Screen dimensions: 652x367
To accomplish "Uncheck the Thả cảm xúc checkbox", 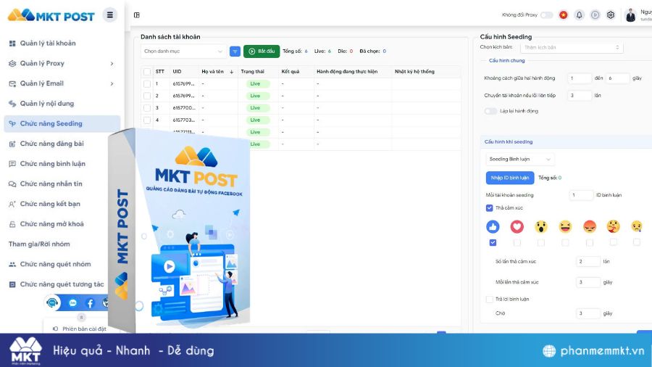I will pos(490,207).
